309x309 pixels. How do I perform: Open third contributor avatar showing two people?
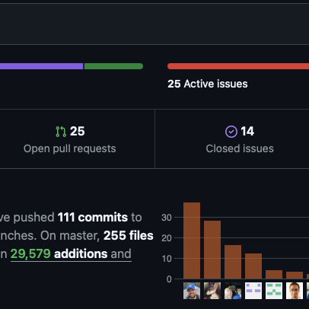233,291
